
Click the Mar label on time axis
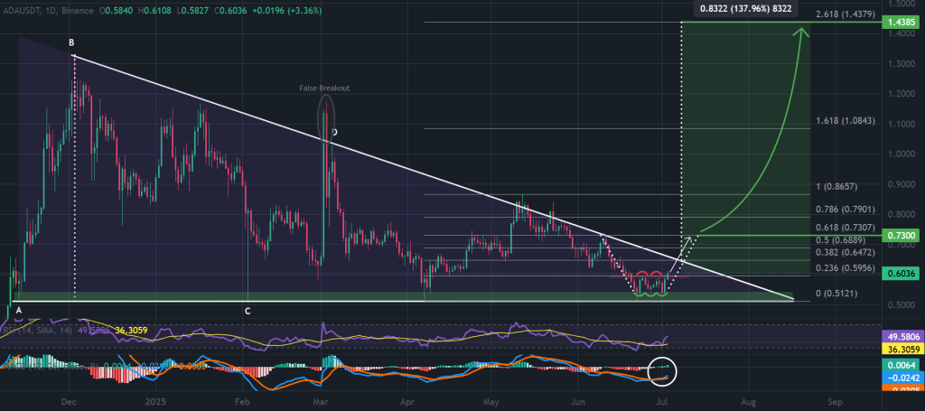point(320,401)
